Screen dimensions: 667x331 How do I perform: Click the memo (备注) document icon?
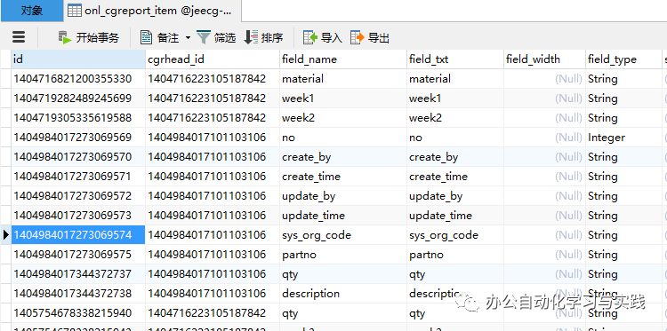(x=147, y=37)
